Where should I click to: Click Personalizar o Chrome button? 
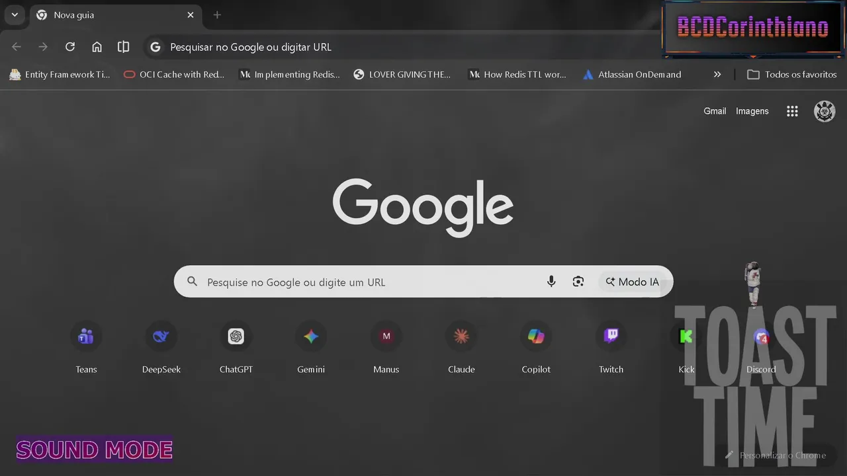click(776, 455)
